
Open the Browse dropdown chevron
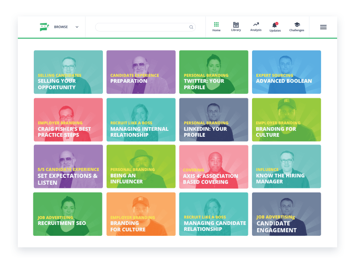(x=77, y=27)
